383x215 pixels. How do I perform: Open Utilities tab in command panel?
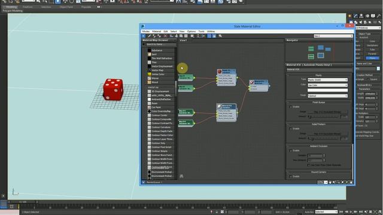point(379,16)
